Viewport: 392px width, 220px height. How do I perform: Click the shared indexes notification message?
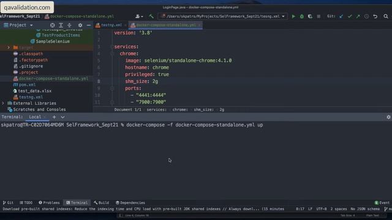pyautogui.click(x=143, y=209)
